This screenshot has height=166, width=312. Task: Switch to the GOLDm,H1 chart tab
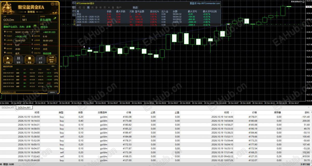(8, 107)
